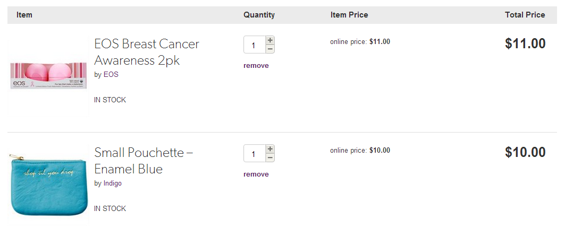Focus the EOS item quantity field
Screen dimensions: 582x237
(255, 45)
